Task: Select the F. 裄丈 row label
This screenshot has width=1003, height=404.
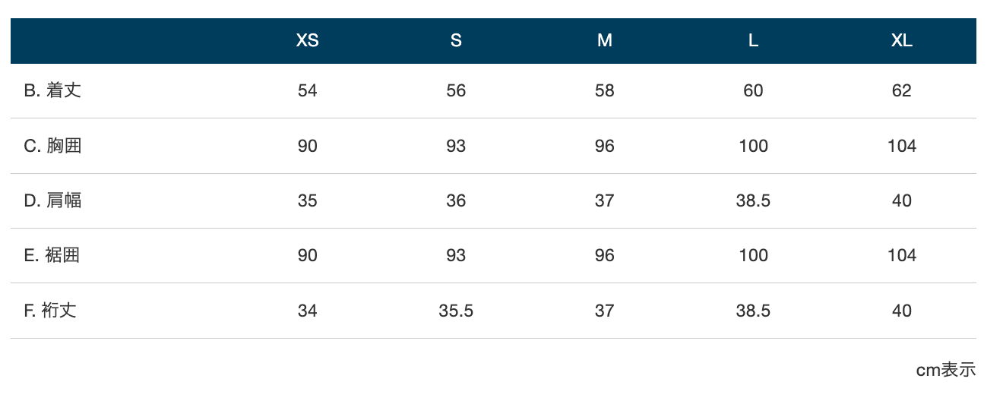Action: [50, 311]
